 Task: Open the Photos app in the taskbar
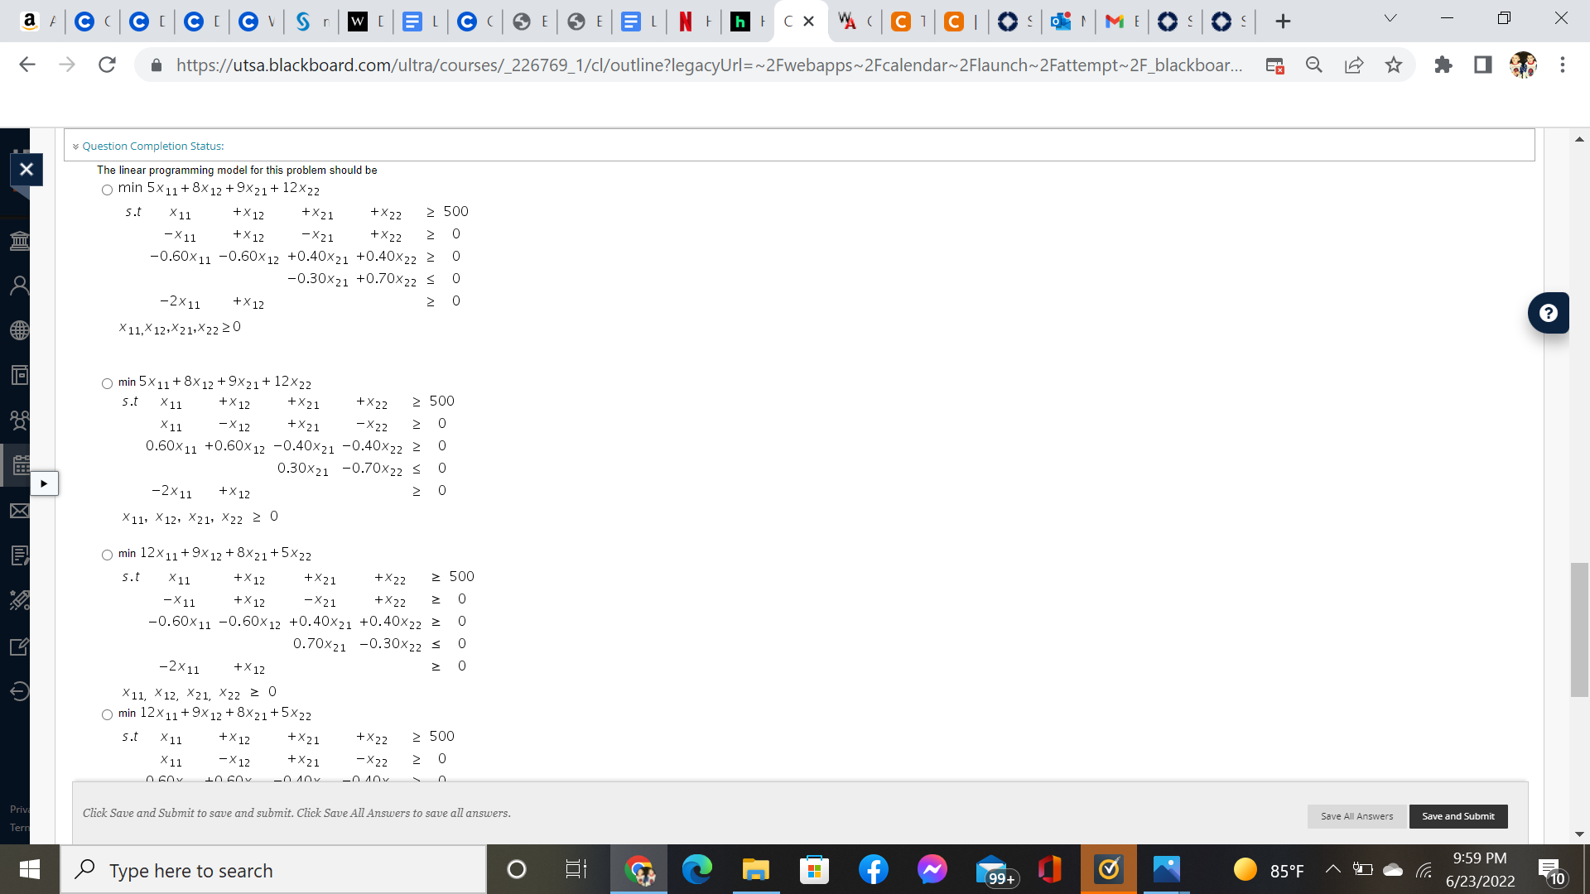[1166, 869]
